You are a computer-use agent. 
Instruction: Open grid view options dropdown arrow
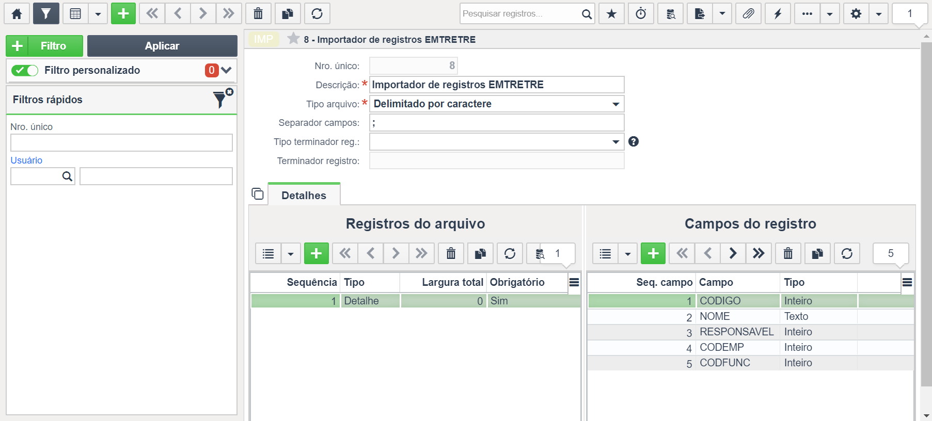click(98, 13)
